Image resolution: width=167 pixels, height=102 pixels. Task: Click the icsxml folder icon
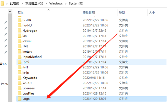pos(19,41)
